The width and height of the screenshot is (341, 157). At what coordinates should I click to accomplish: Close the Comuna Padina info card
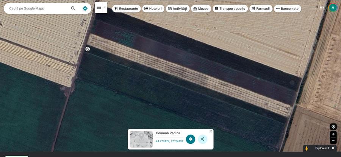point(211,132)
